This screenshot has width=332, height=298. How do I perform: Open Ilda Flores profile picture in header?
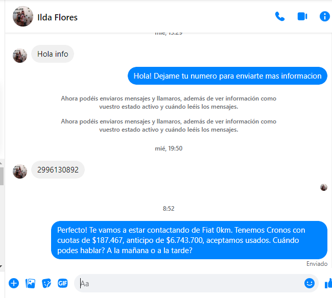coord(23,16)
